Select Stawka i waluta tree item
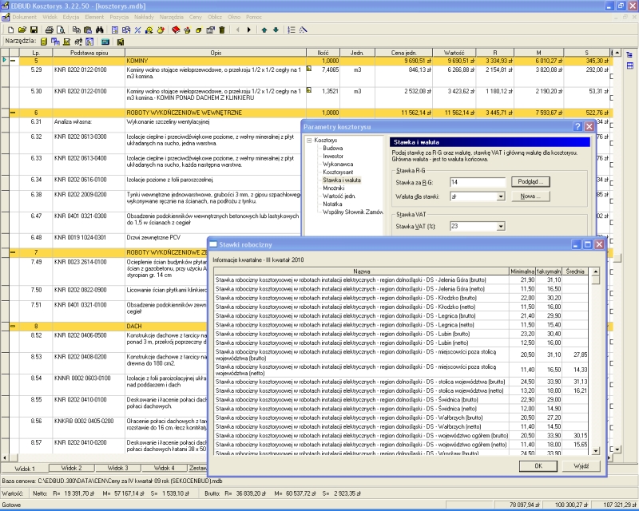The height and width of the screenshot is (511, 639). pyautogui.click(x=342, y=180)
